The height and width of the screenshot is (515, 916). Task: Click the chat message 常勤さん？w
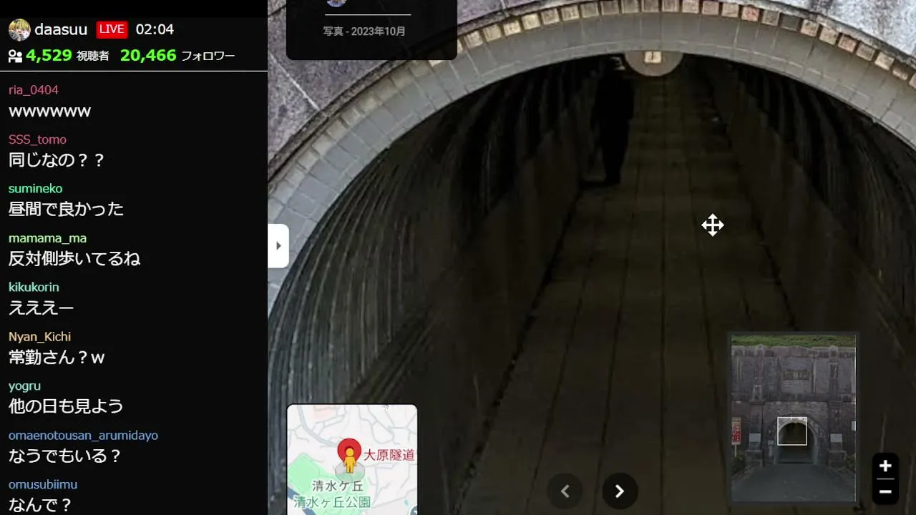click(x=57, y=358)
